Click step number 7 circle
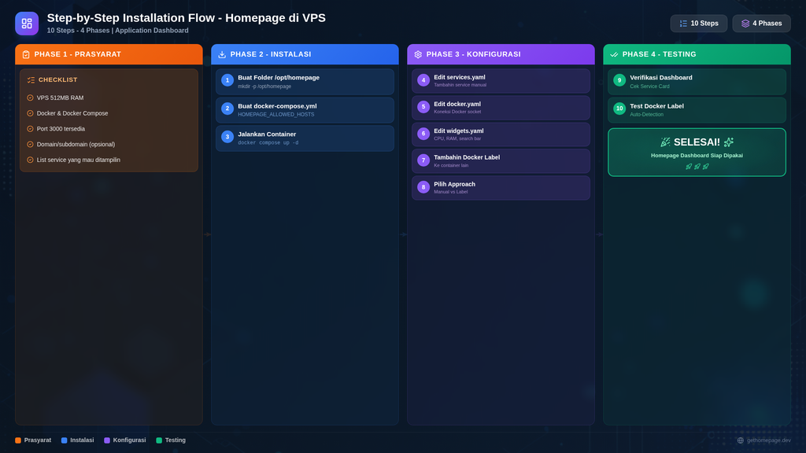Screen dimensions: 806x453 [x=423, y=160]
